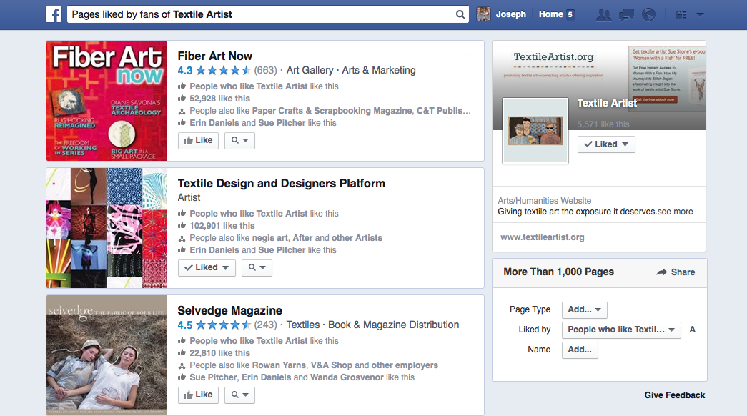Open the Rowan Yarns page link
747x416 pixels.
click(279, 365)
